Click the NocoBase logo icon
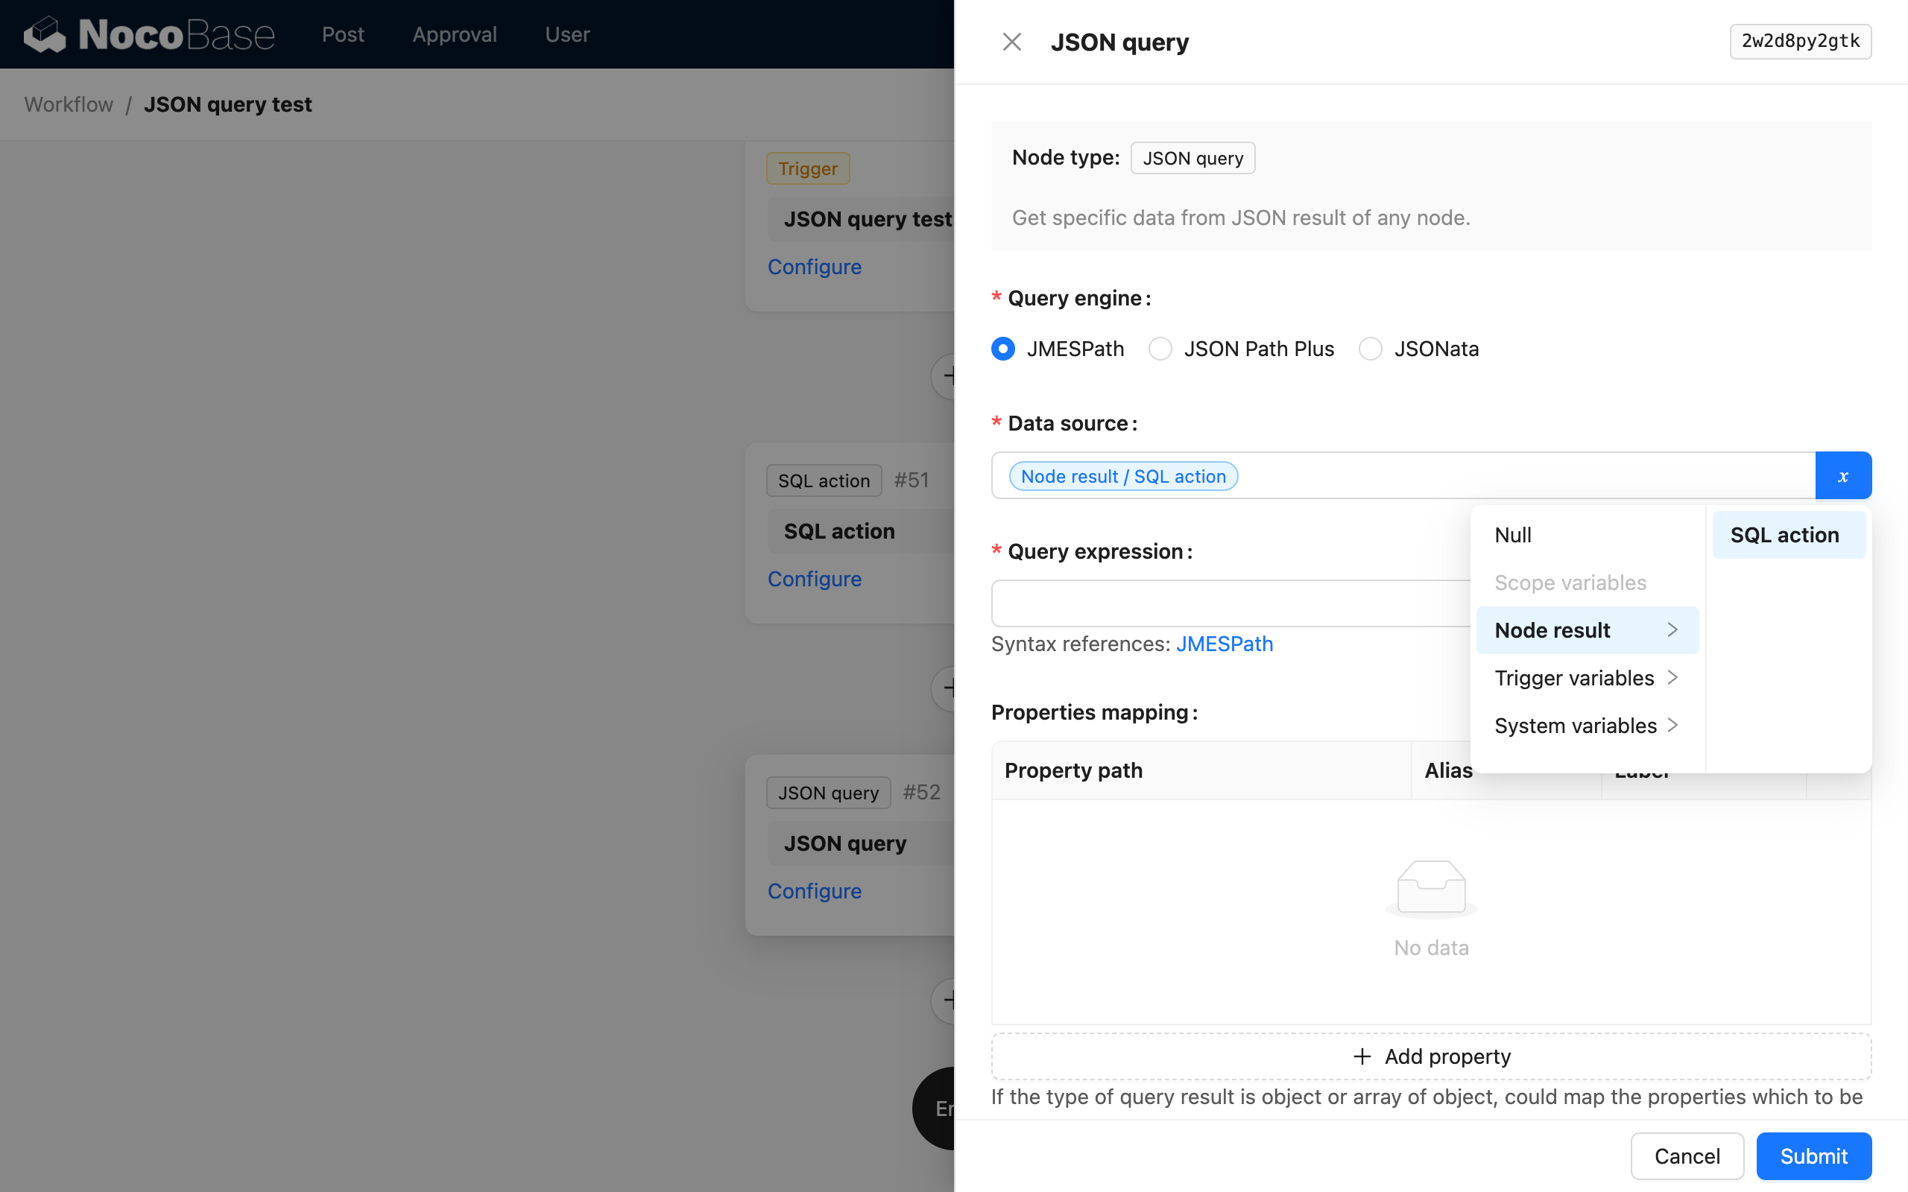Image resolution: width=1908 pixels, height=1192 pixels. (45, 35)
